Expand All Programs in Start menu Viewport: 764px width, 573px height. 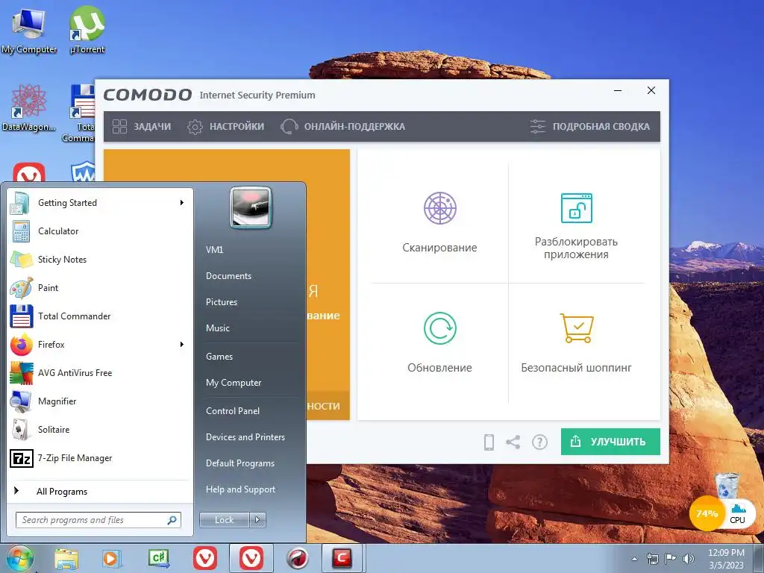click(99, 491)
